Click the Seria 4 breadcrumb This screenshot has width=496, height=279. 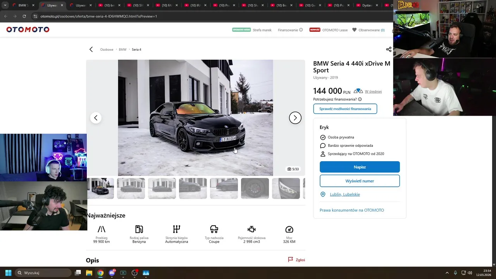(136, 50)
